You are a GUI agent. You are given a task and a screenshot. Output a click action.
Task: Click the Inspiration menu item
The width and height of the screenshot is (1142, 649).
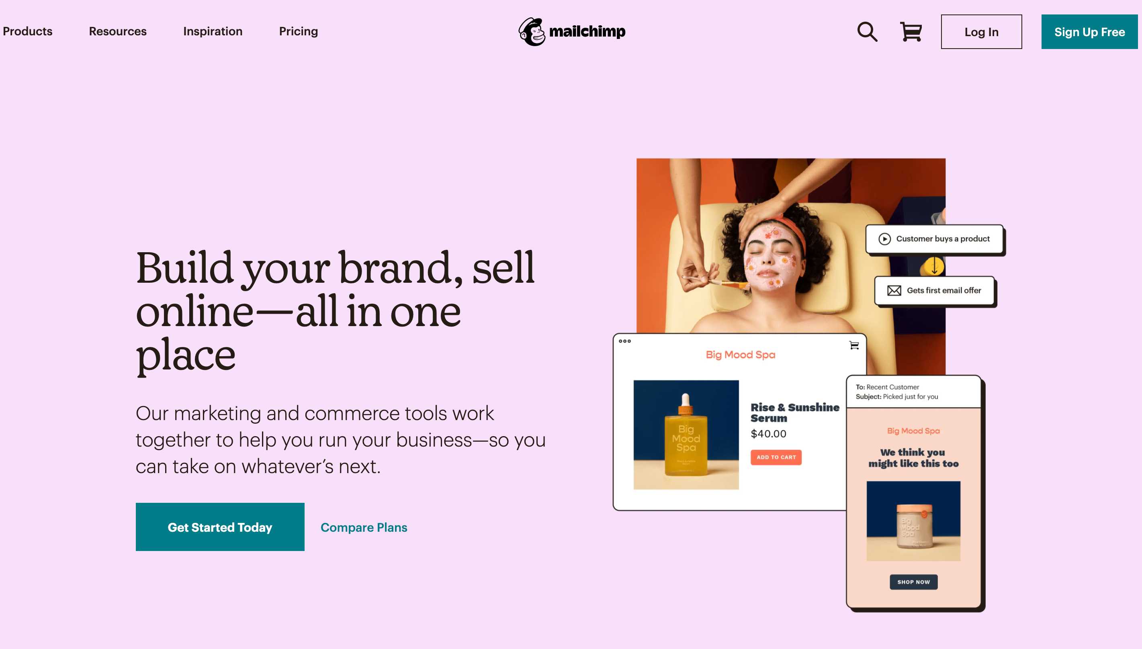213,31
